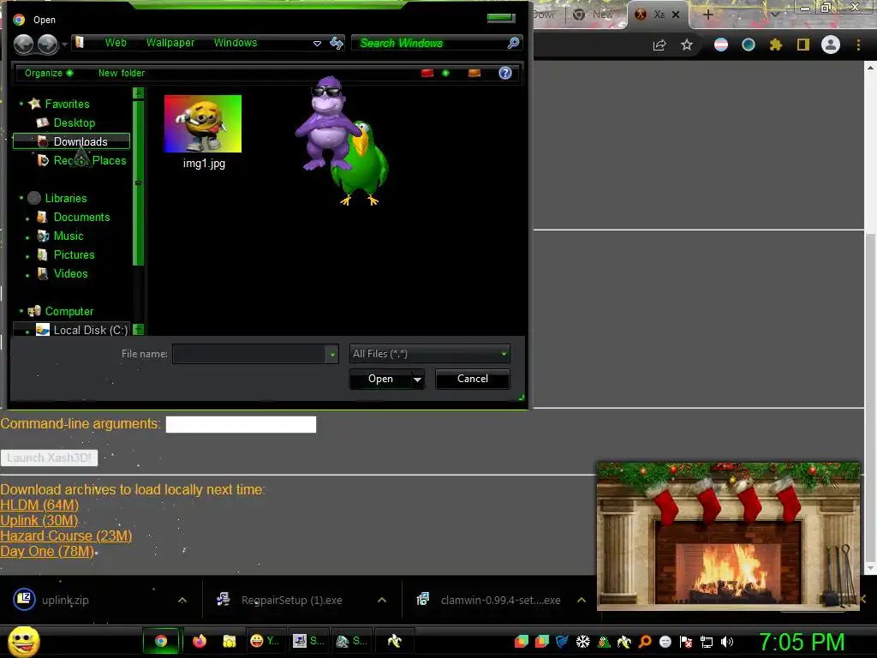
Task: Collapse the Computer tree node
Action: [x=21, y=310]
